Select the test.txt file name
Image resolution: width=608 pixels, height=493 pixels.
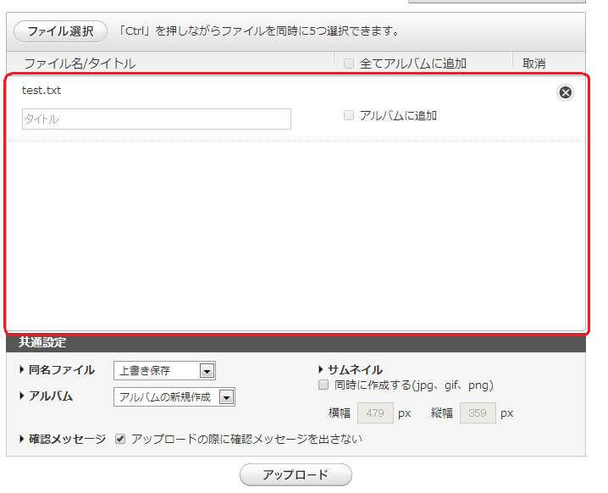pyautogui.click(x=41, y=91)
